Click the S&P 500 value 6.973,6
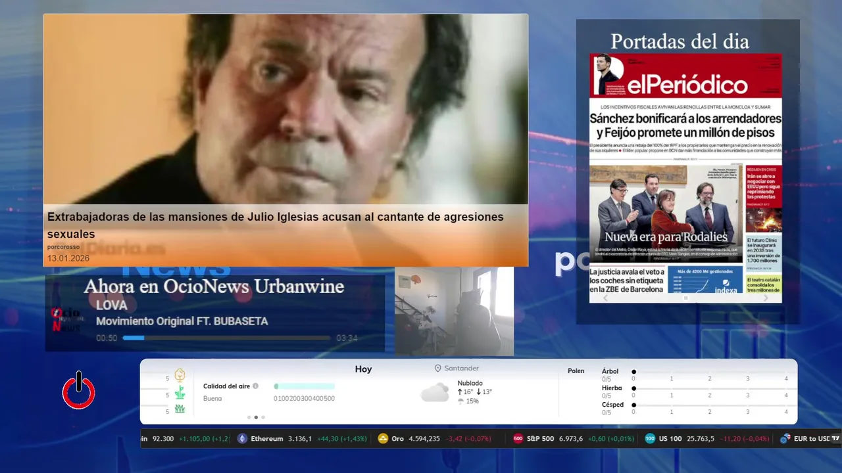This screenshot has height=473, width=842. [x=571, y=439]
